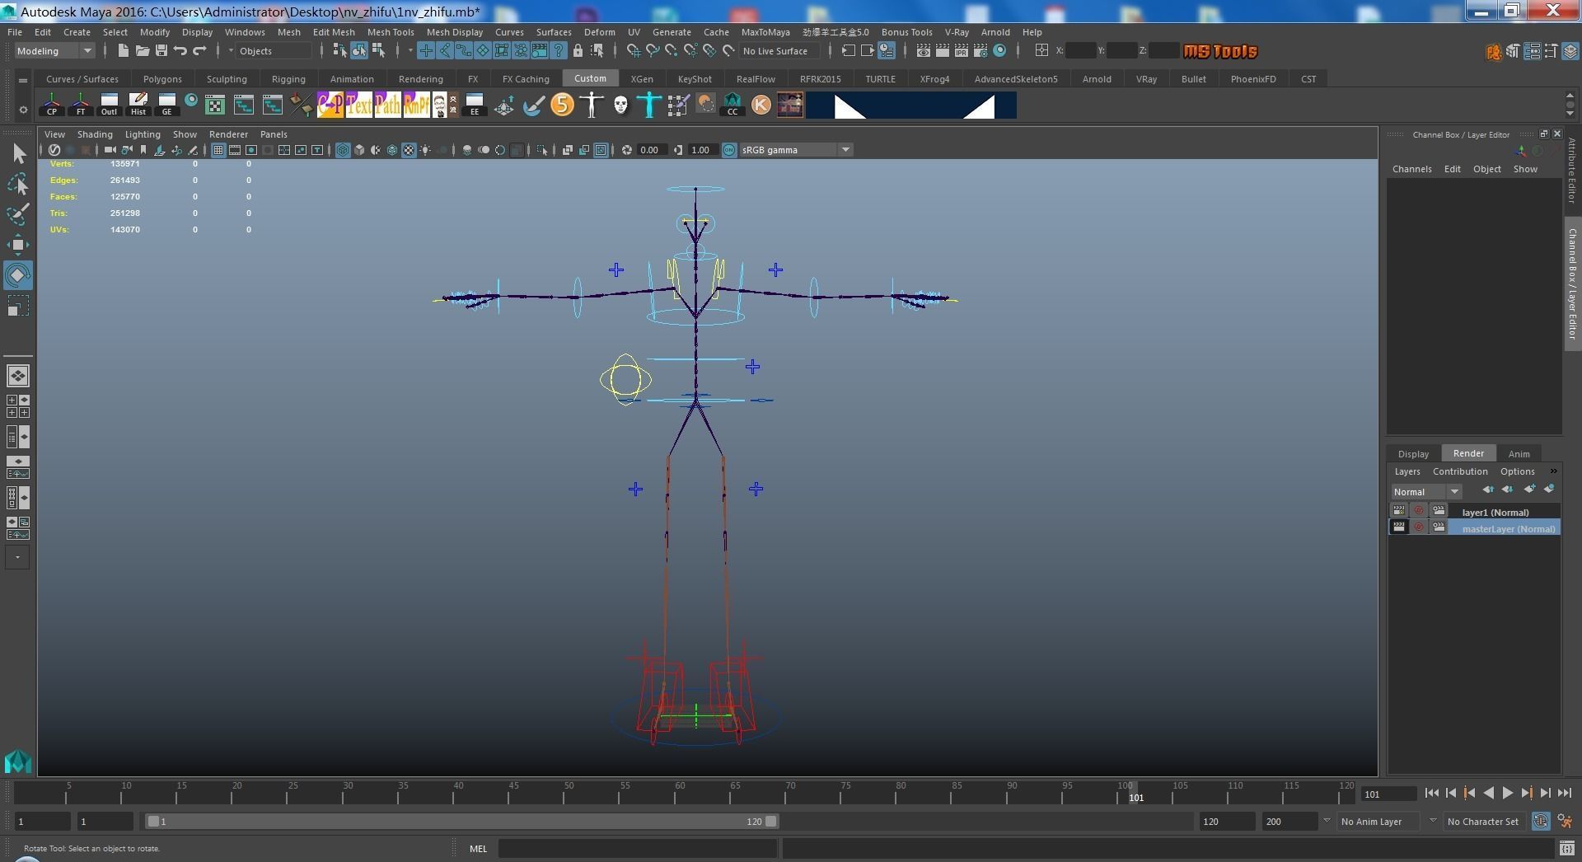Viewport: 1582px width, 862px height.
Task: Open the Render View clapperboard icon
Action: (924, 51)
